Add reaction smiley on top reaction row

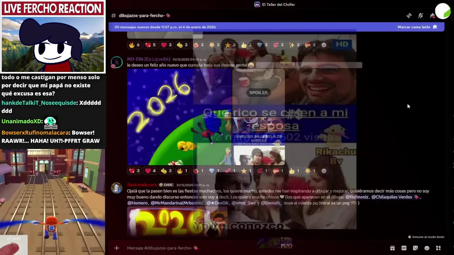pyautogui.click(x=323, y=45)
